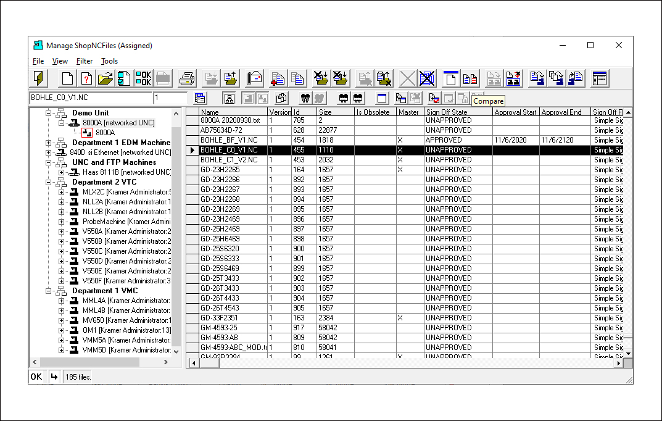Expand the MV650 machine node
The height and width of the screenshot is (421, 662).
pos(61,320)
